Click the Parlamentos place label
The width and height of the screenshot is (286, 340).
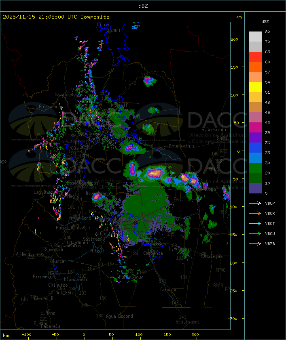point(68,246)
